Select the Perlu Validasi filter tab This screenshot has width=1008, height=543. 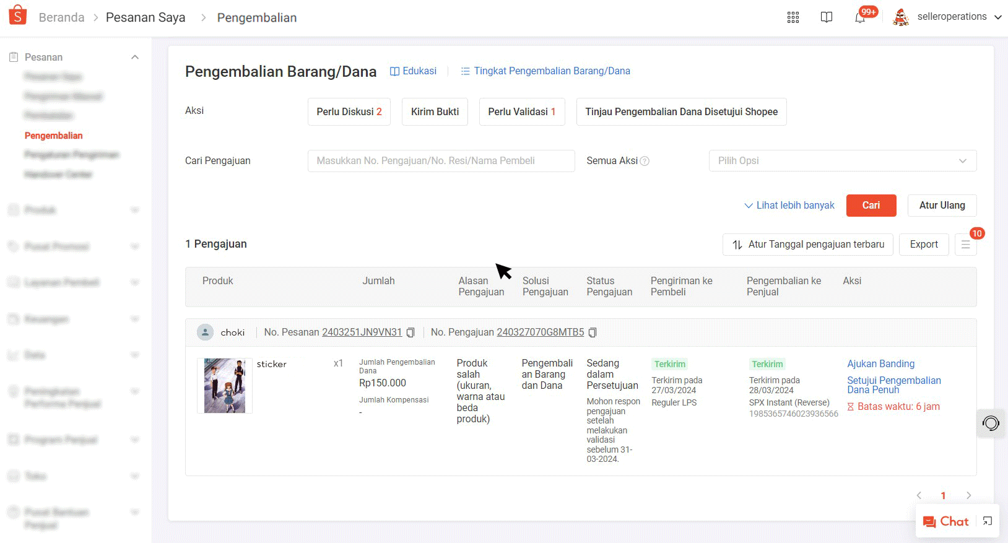521,112
